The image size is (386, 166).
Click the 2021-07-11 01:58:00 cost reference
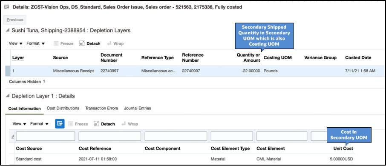98,159
